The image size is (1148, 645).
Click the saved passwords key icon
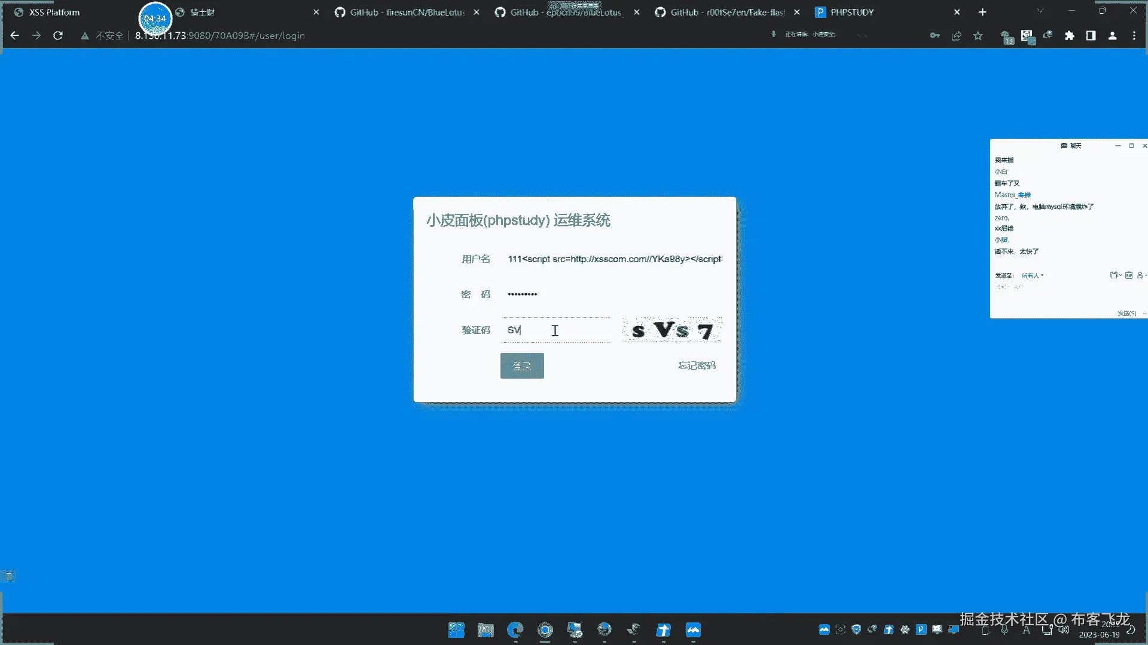(935, 36)
